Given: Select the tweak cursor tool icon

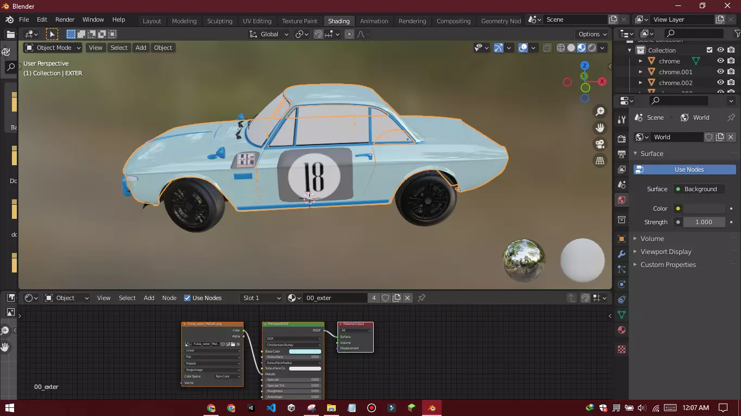Looking at the screenshot, I should point(52,34).
